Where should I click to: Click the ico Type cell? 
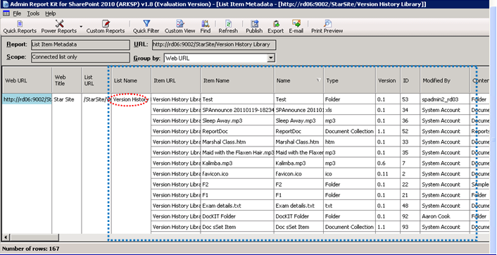[350, 174]
